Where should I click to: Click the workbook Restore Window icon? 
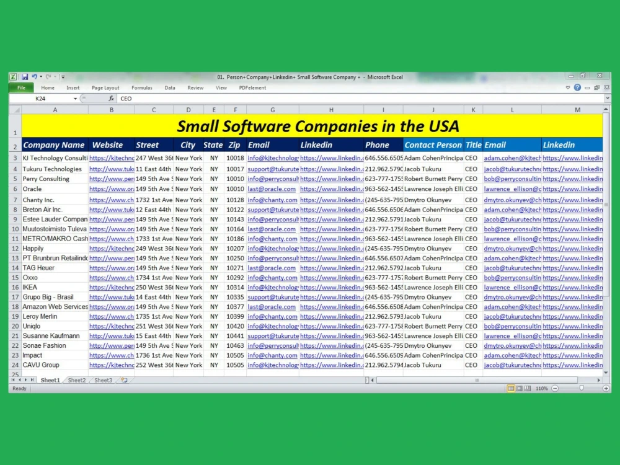(x=596, y=88)
